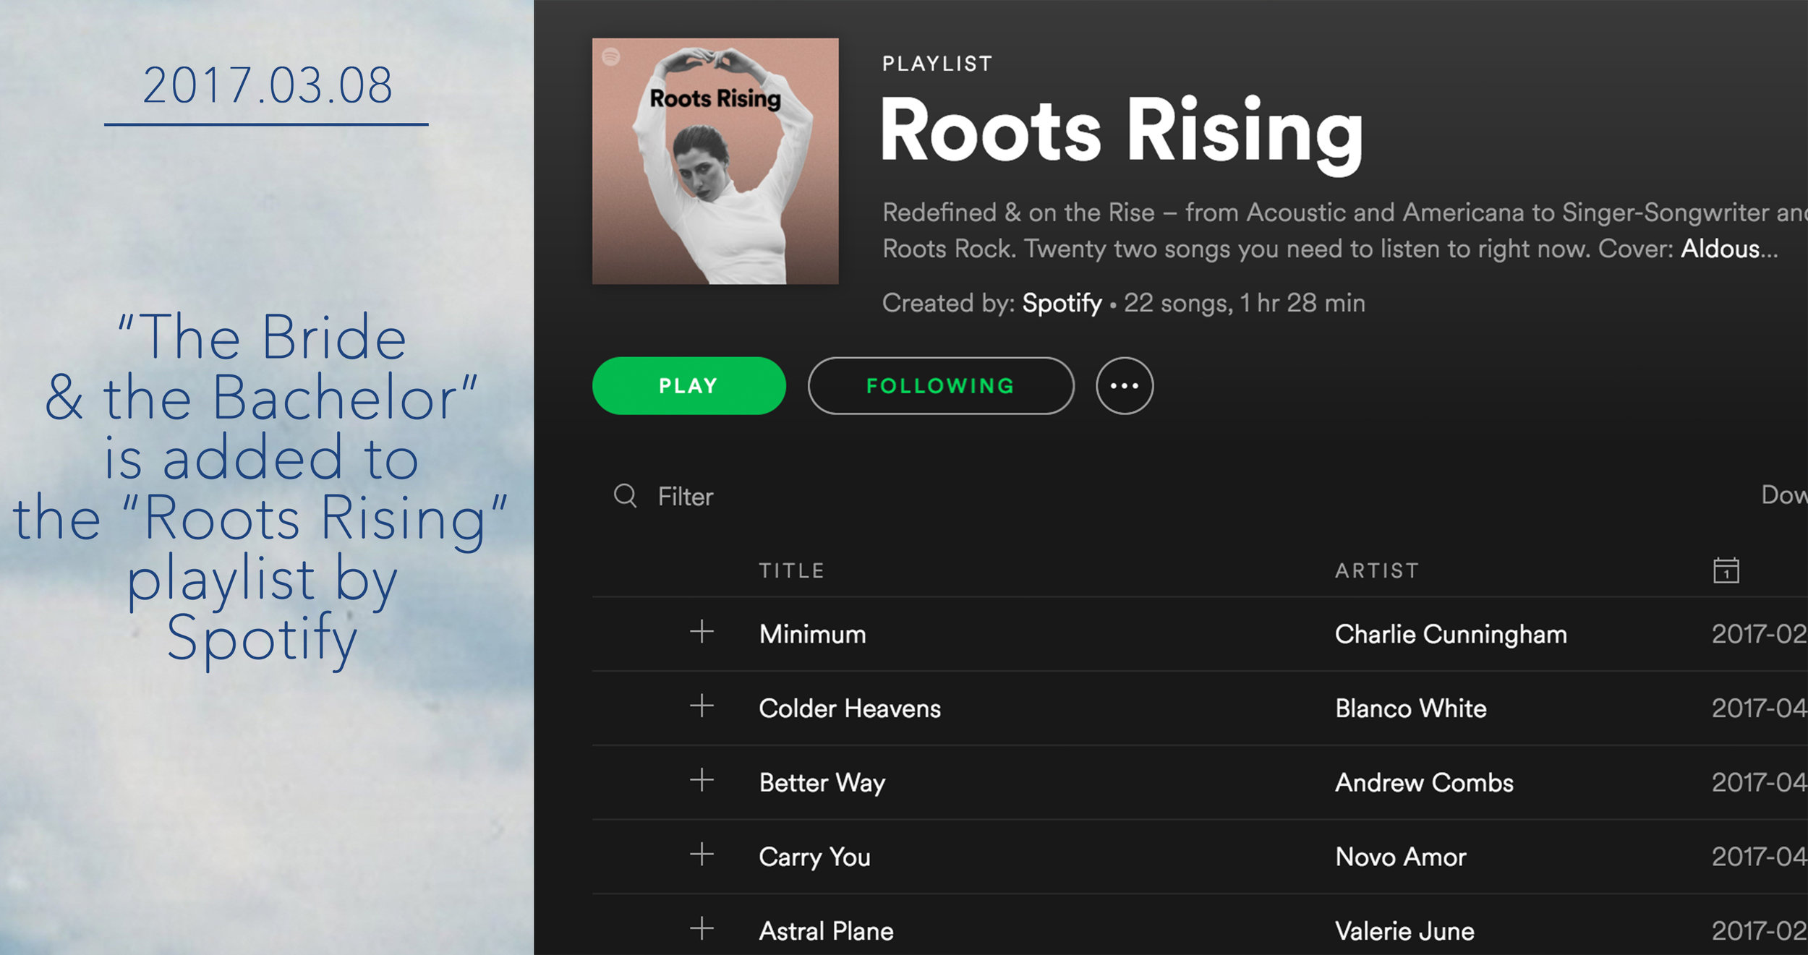Image resolution: width=1808 pixels, height=955 pixels.
Task: Toggle the FOLLOWING button
Action: coord(940,385)
